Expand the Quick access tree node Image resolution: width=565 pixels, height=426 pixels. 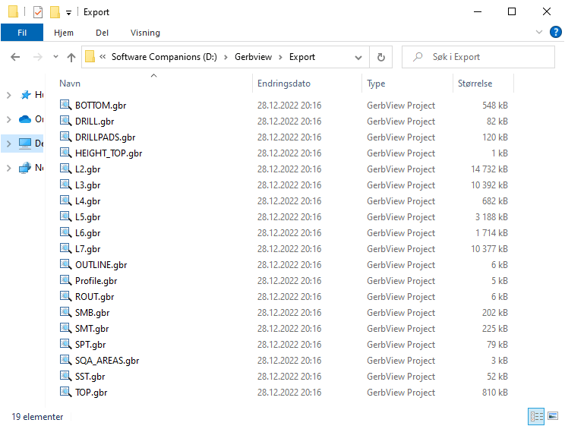click(x=9, y=95)
